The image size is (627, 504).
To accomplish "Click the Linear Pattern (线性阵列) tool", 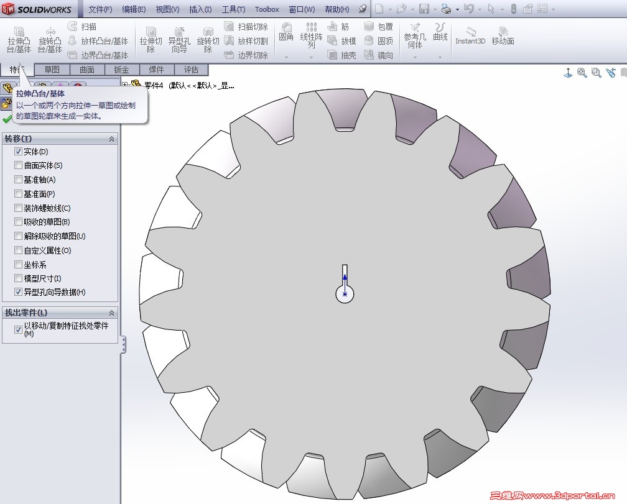I will (311, 35).
